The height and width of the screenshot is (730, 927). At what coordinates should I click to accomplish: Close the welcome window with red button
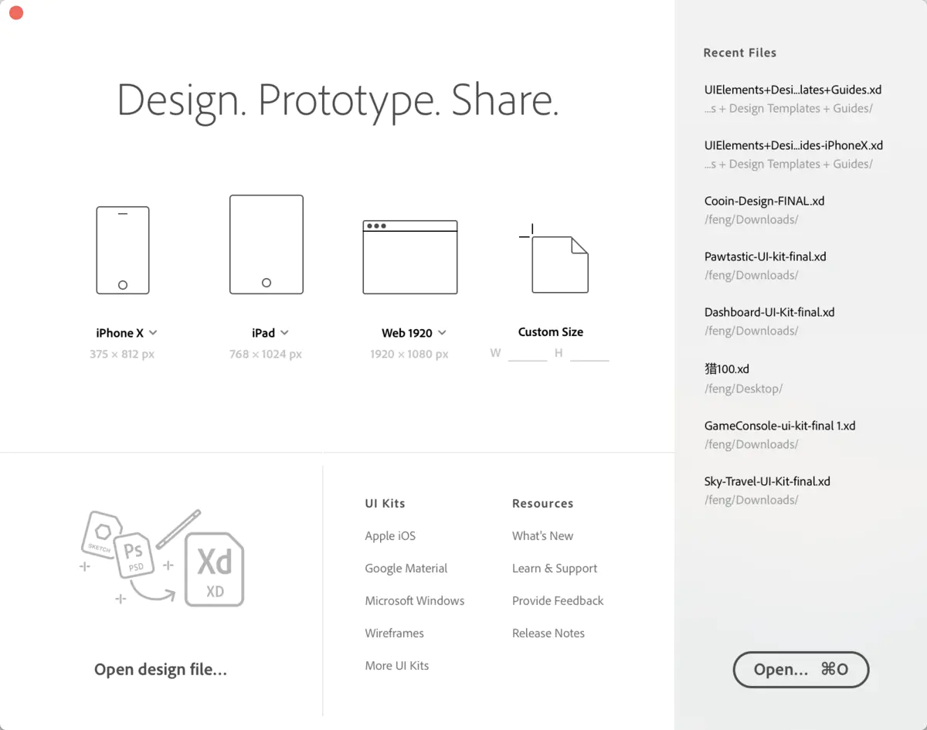click(x=15, y=12)
